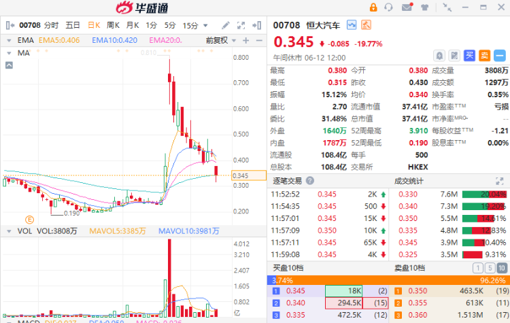Click the 0.325 volume distribution bar 9.31%

click(473, 255)
